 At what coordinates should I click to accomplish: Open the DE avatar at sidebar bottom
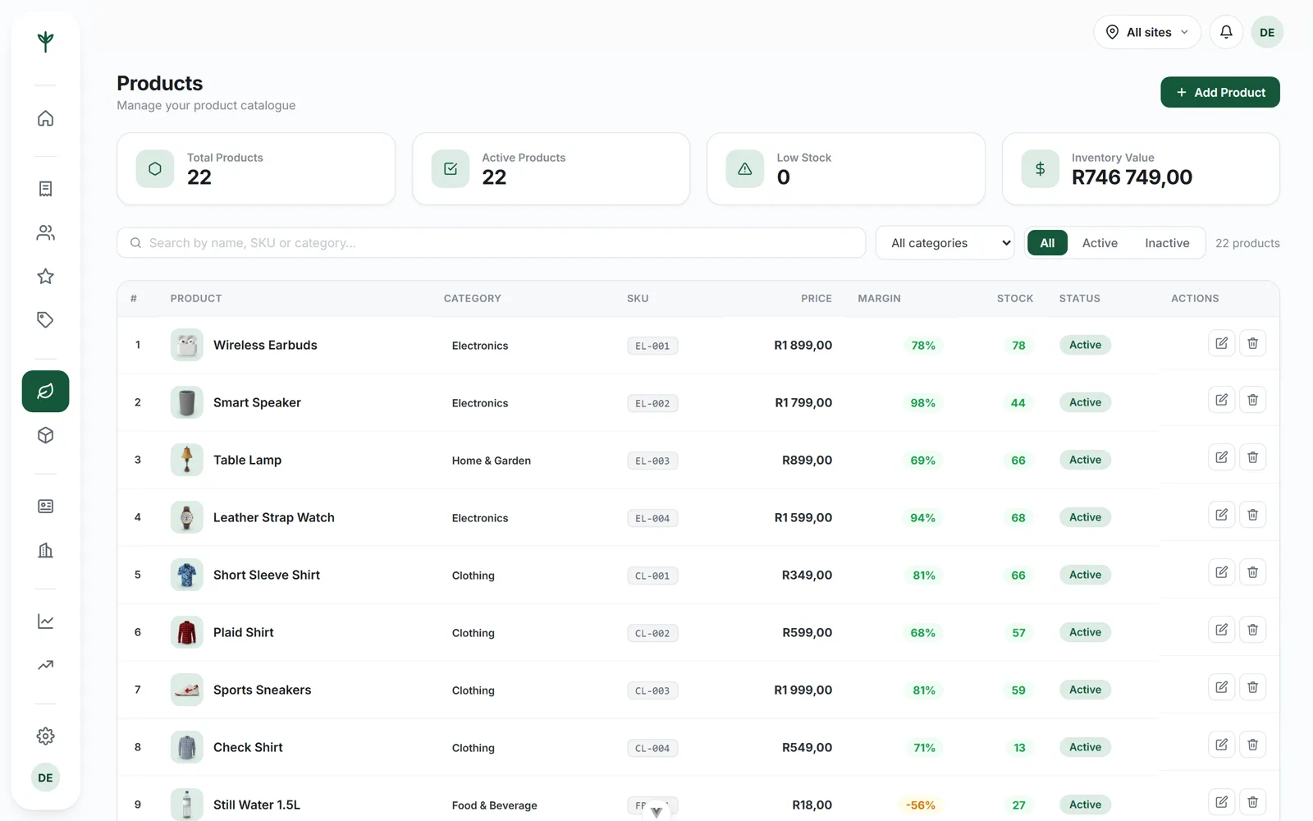click(45, 777)
